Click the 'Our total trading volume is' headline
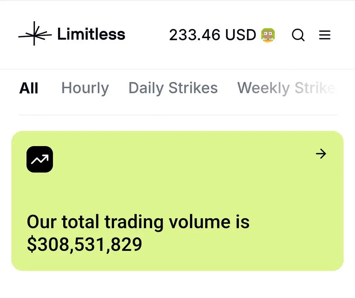Image resolution: width=355 pixels, height=298 pixels. [138, 222]
